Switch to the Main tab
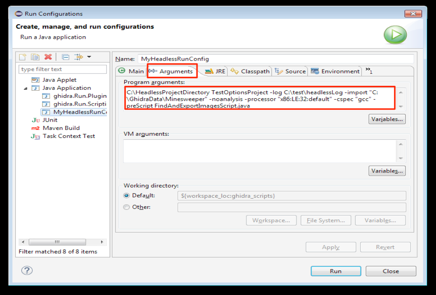Image resolution: width=436 pixels, height=295 pixels. [x=131, y=71]
